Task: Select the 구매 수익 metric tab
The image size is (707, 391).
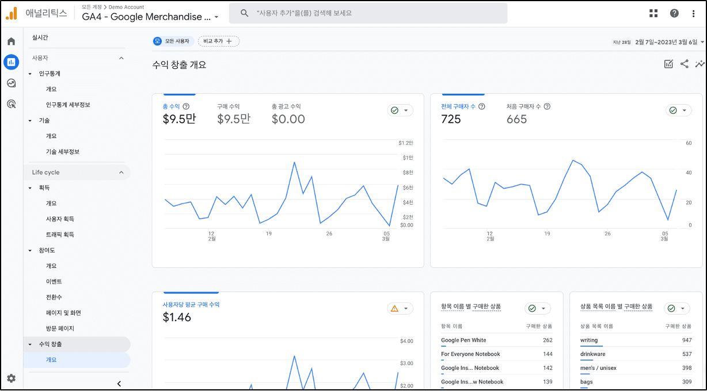Action: pyautogui.click(x=234, y=113)
